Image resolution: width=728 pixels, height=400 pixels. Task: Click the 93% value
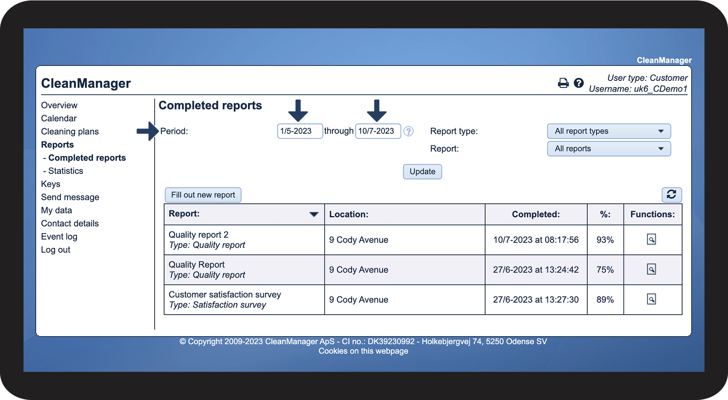click(605, 240)
